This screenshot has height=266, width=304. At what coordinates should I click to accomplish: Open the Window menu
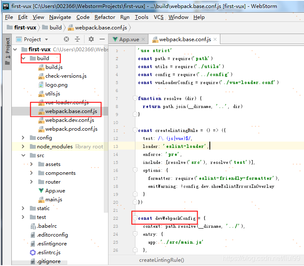[178, 17]
